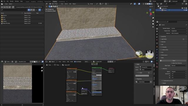Select the Mask Mix.png file
This screenshot has height=106, width=188.
(22, 23)
